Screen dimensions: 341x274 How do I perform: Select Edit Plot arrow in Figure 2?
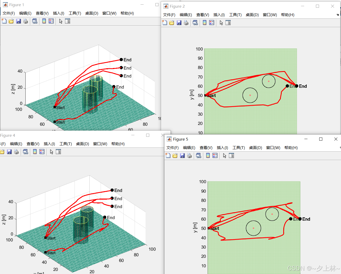coord(221,23)
